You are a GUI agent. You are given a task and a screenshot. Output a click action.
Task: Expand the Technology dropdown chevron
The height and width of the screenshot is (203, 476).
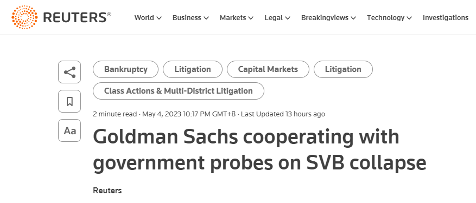click(409, 18)
